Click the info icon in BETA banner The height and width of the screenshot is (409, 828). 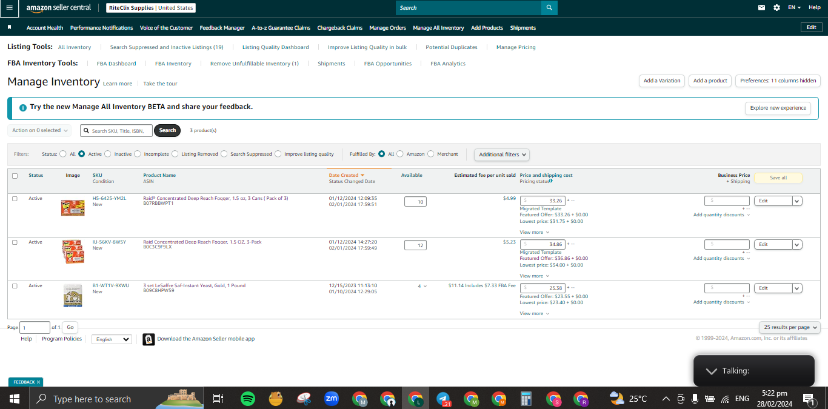point(23,107)
